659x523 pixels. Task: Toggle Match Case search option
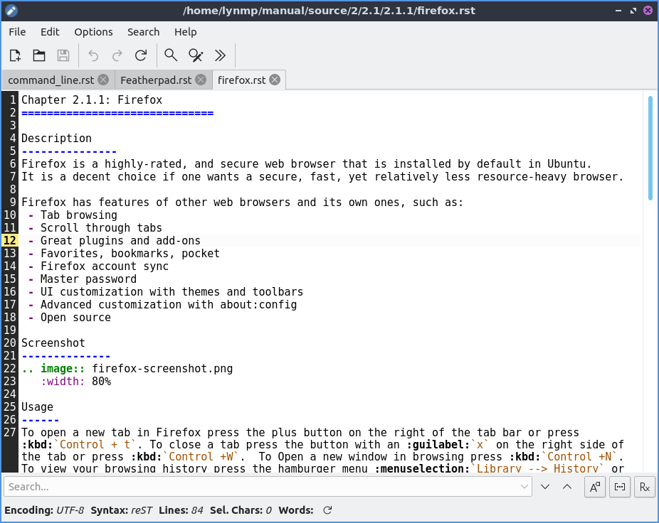595,487
